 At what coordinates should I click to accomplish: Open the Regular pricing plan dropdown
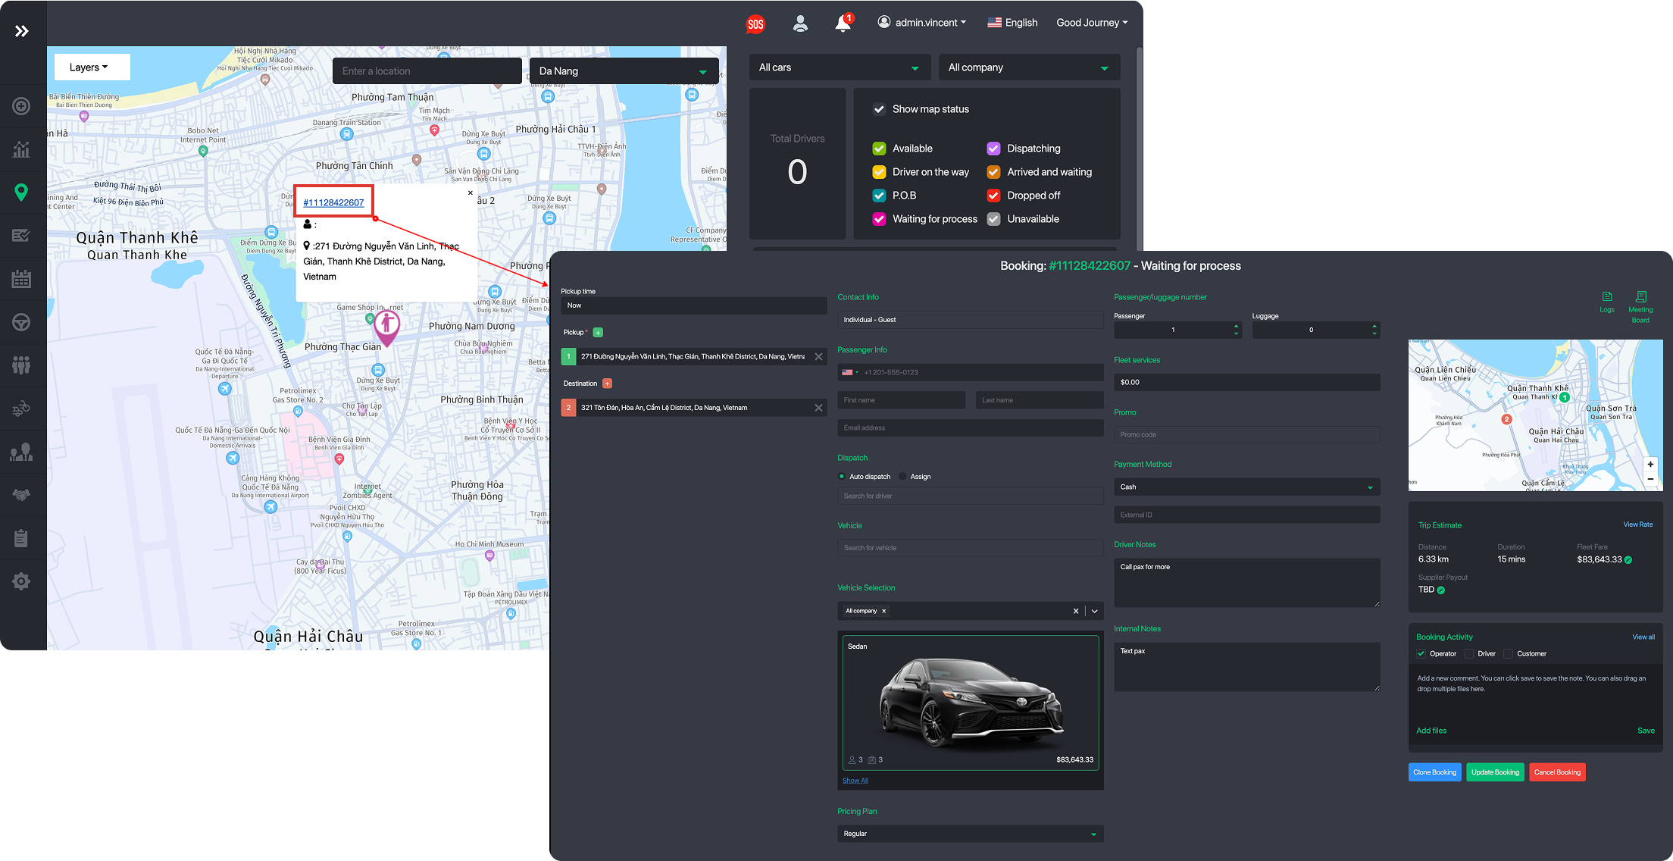point(970,834)
